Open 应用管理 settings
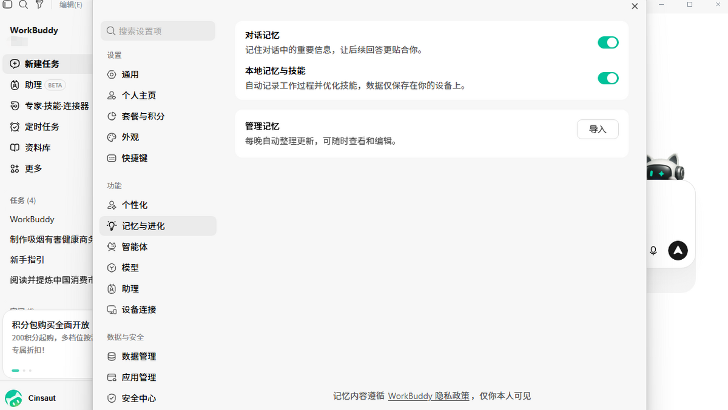728x410 pixels. click(158, 377)
